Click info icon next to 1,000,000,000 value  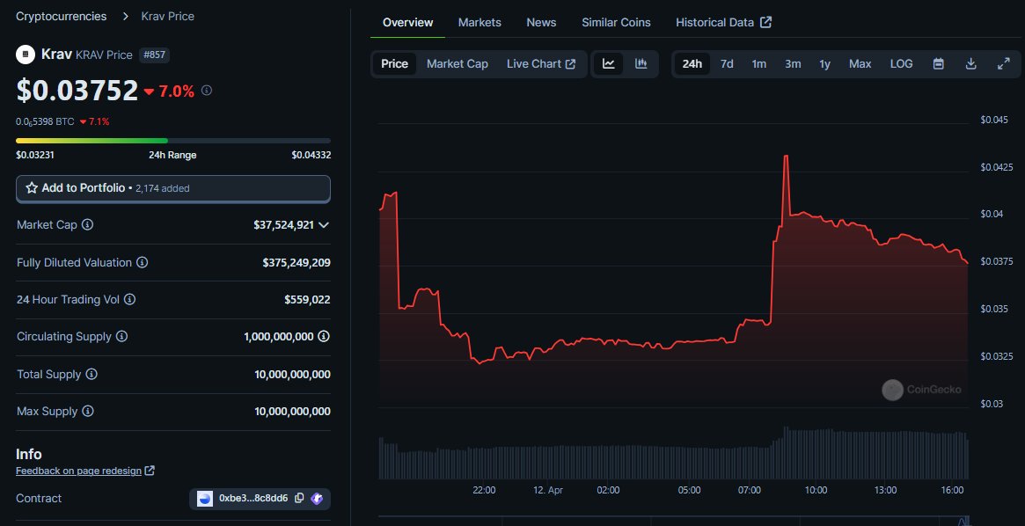[x=324, y=337]
